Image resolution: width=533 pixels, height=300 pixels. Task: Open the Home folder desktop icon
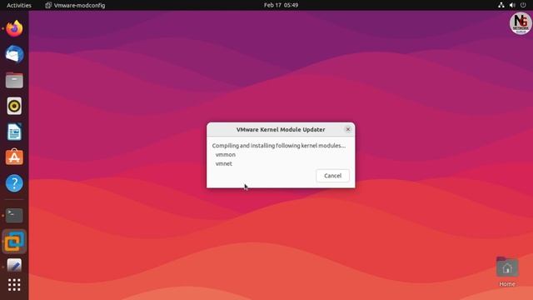pyautogui.click(x=507, y=272)
